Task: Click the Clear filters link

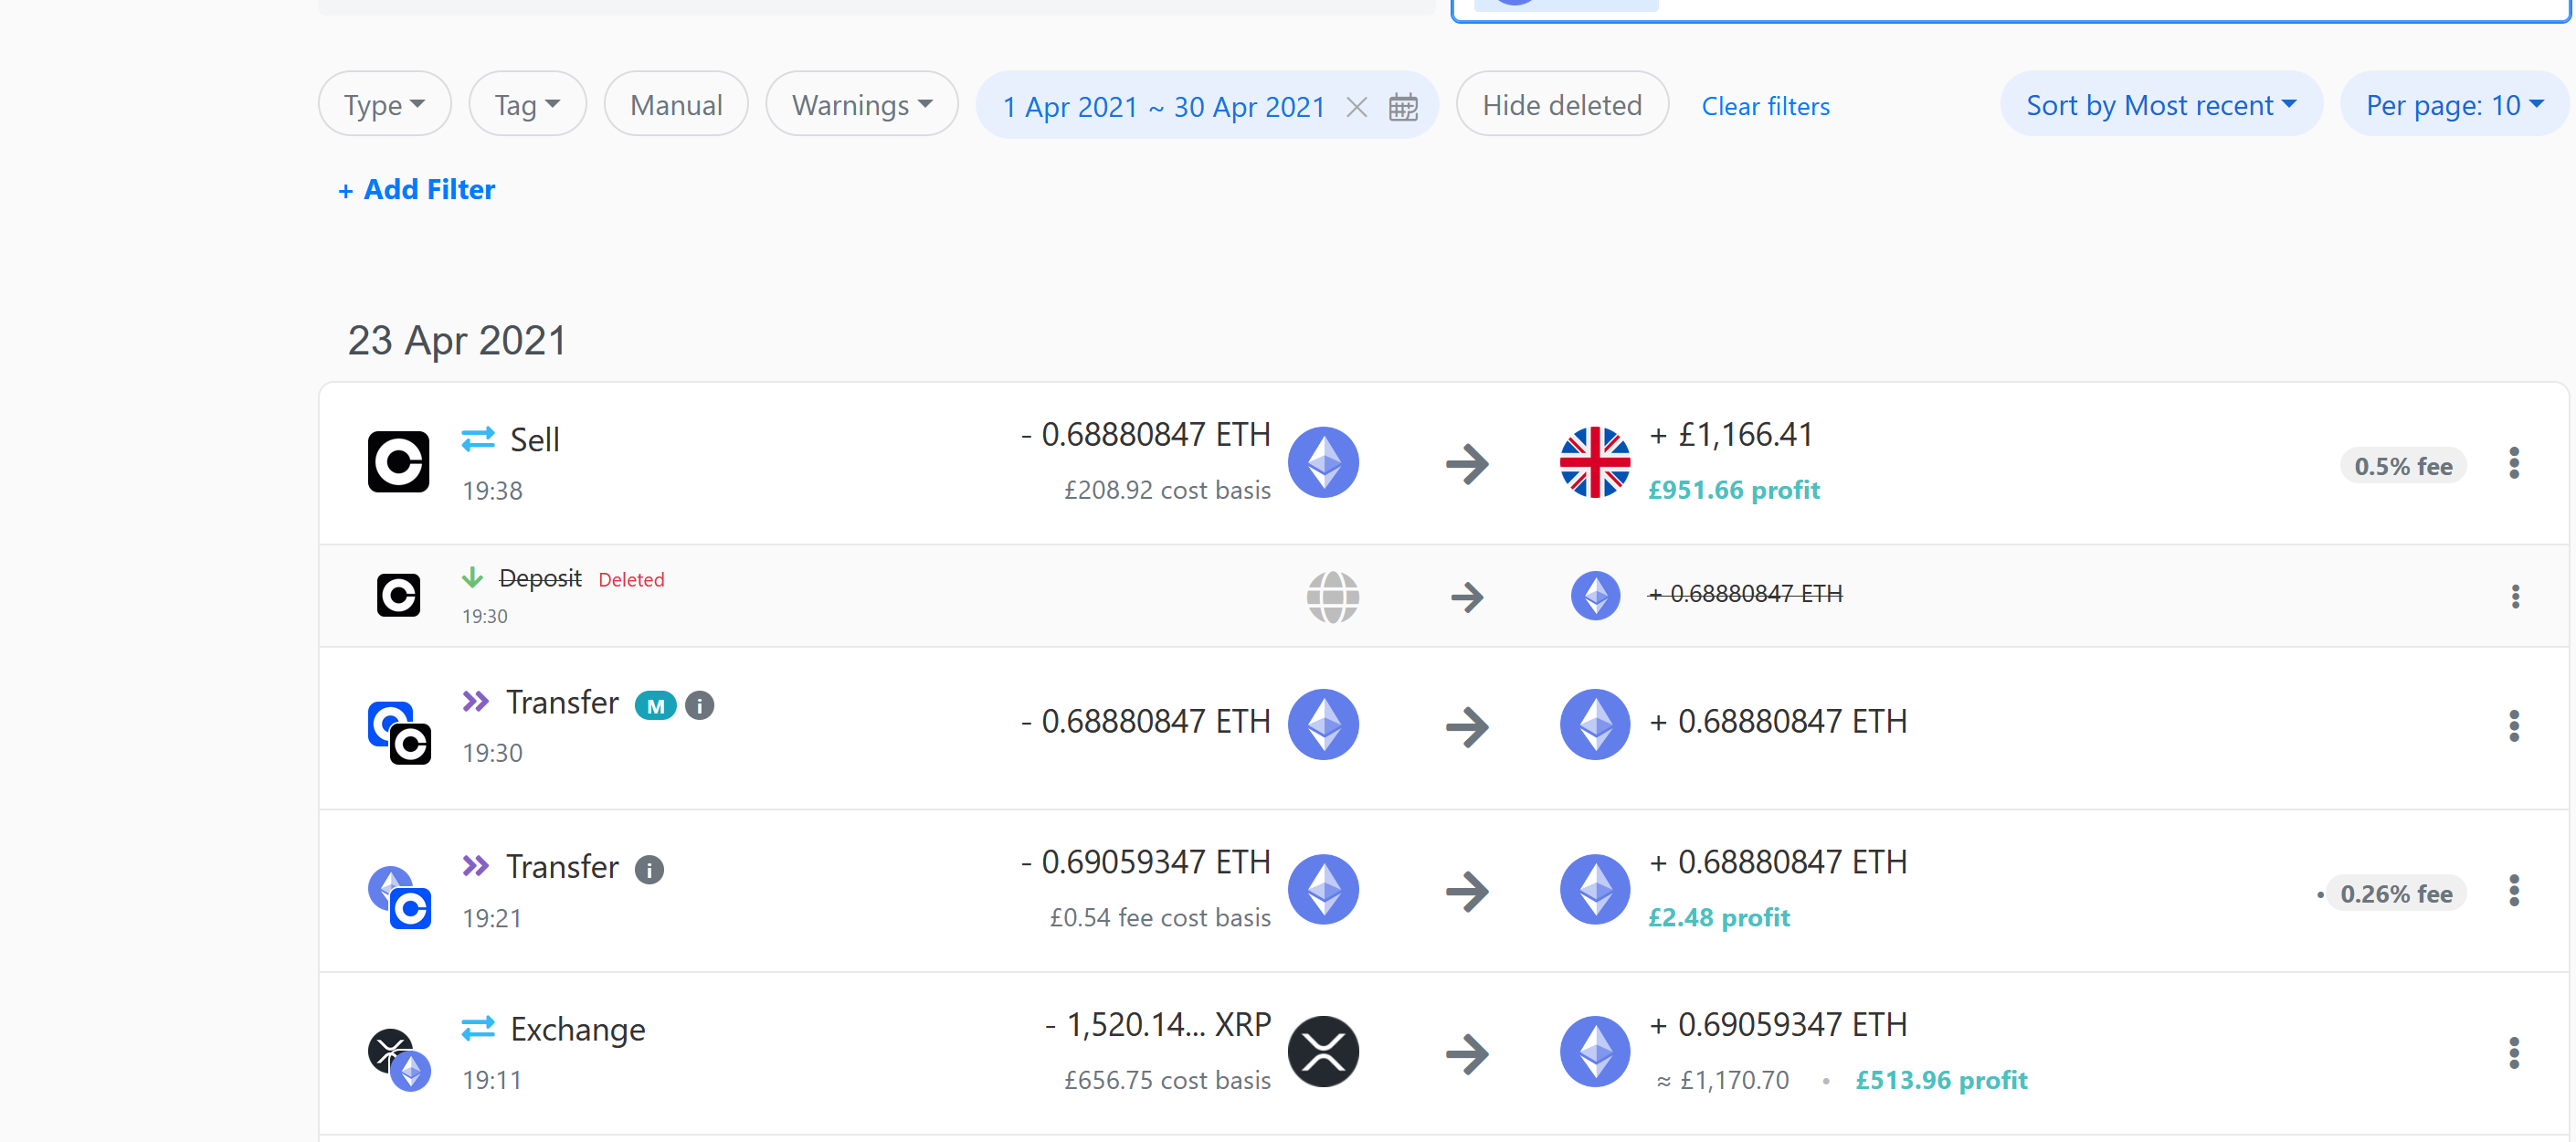Action: (x=1765, y=106)
